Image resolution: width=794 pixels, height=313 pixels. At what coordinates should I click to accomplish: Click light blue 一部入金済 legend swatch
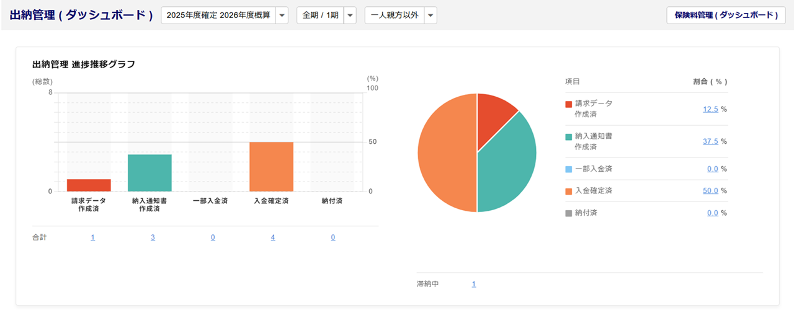569,169
